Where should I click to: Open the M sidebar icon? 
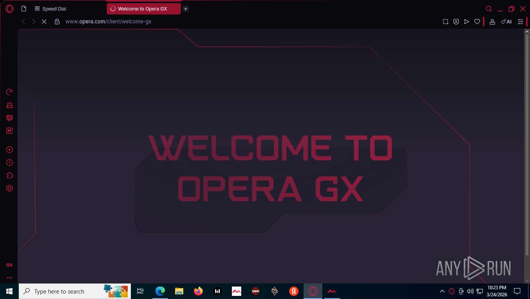(10, 131)
